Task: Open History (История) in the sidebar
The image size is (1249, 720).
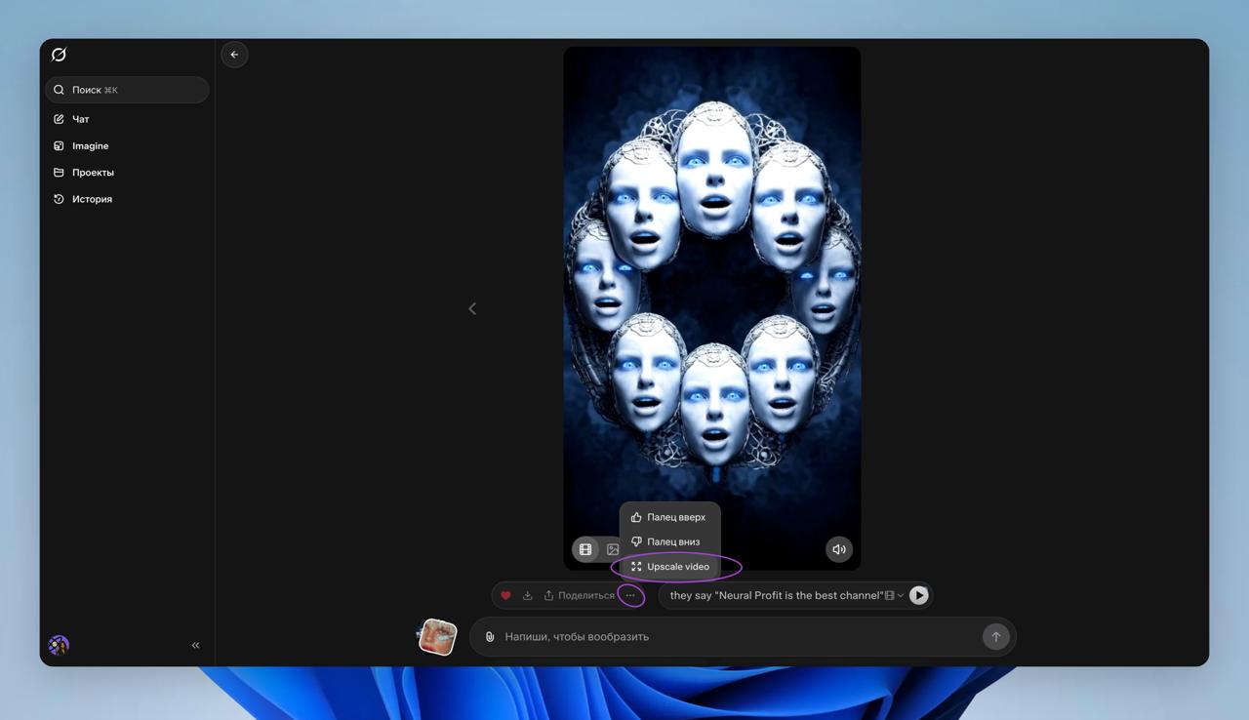Action: [92, 199]
